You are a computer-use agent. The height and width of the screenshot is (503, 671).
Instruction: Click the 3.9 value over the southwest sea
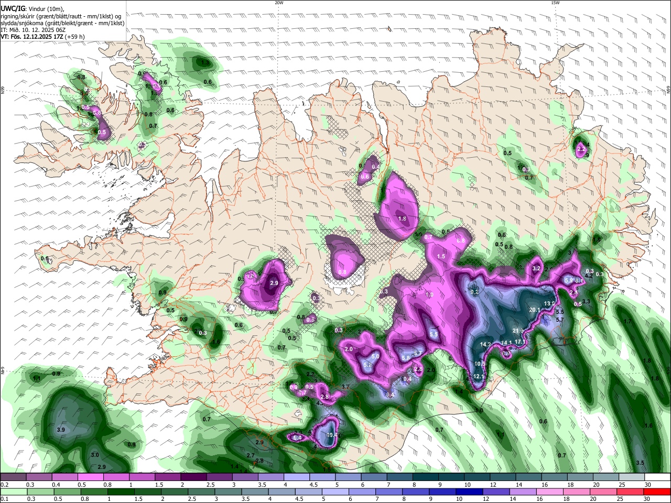coord(60,430)
